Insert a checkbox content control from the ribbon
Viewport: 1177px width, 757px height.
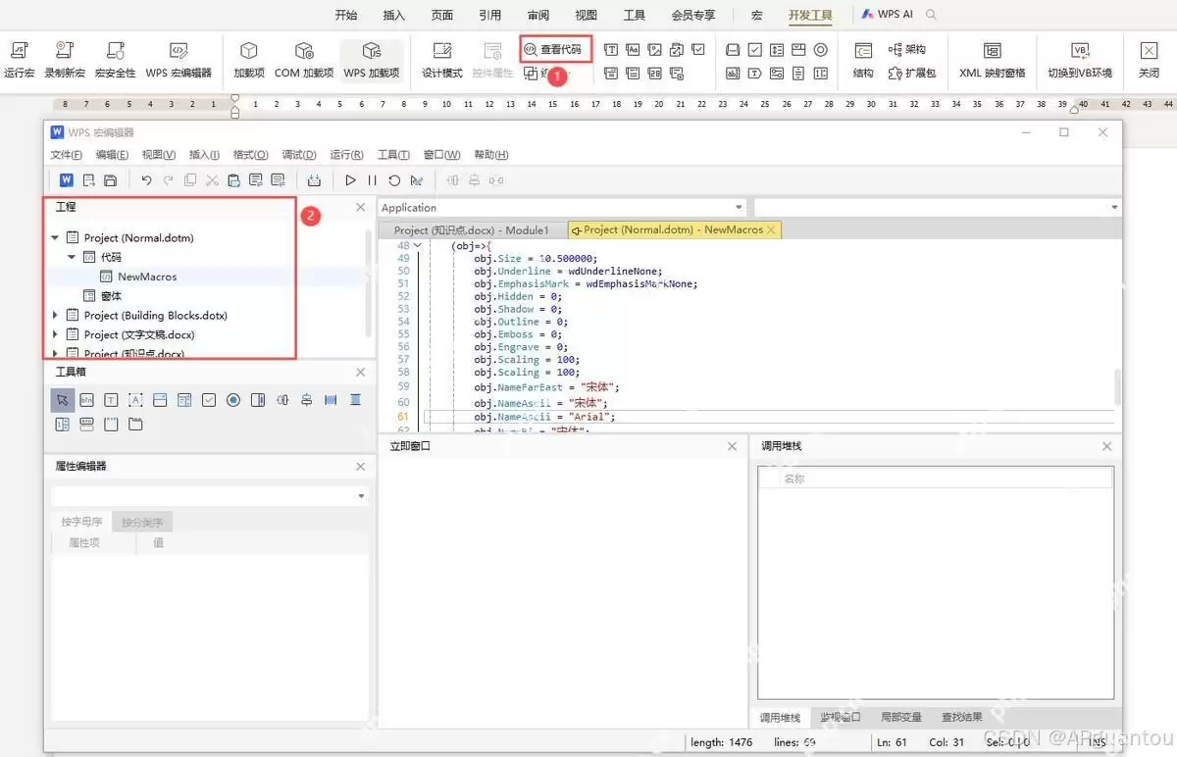coord(698,49)
